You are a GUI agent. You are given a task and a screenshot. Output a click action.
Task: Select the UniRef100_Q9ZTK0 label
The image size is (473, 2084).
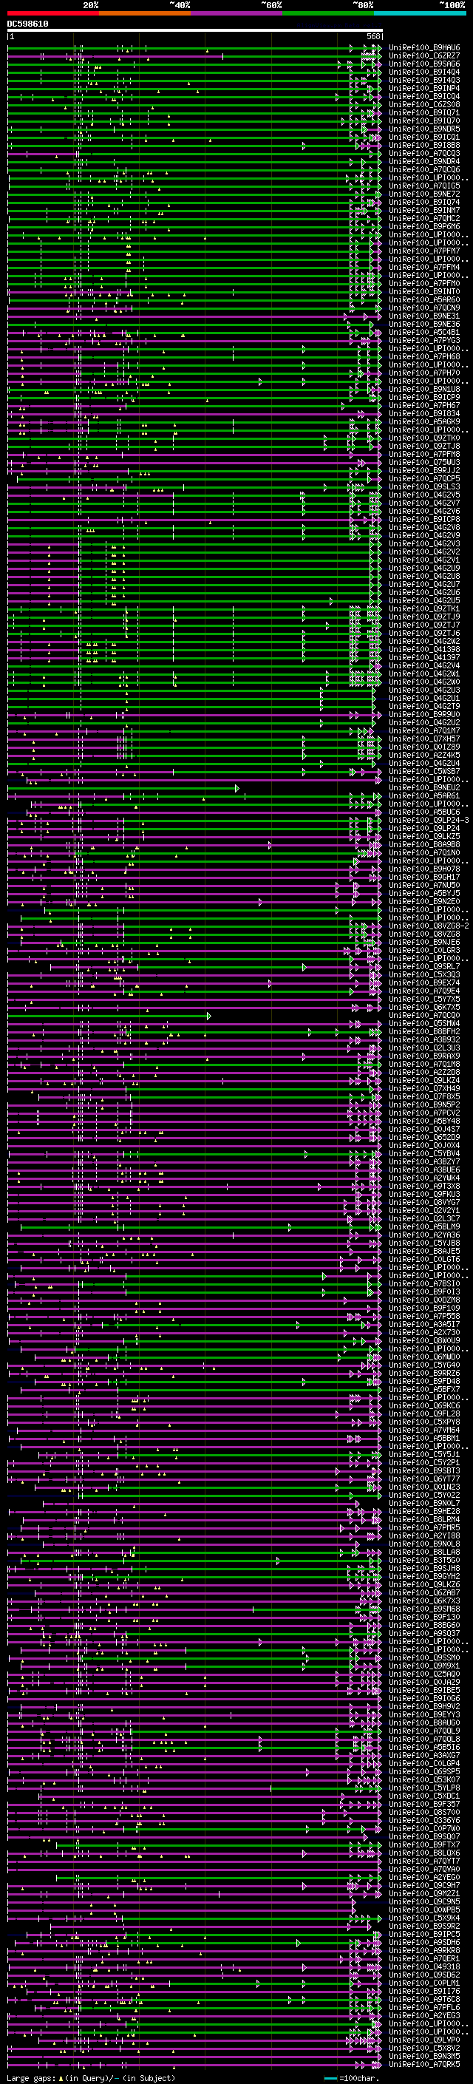tap(424, 438)
